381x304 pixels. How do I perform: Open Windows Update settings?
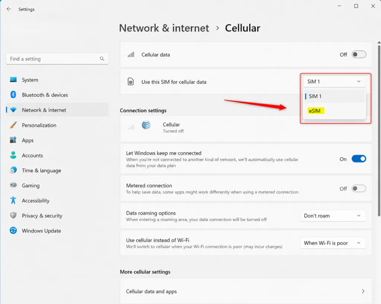point(57,231)
